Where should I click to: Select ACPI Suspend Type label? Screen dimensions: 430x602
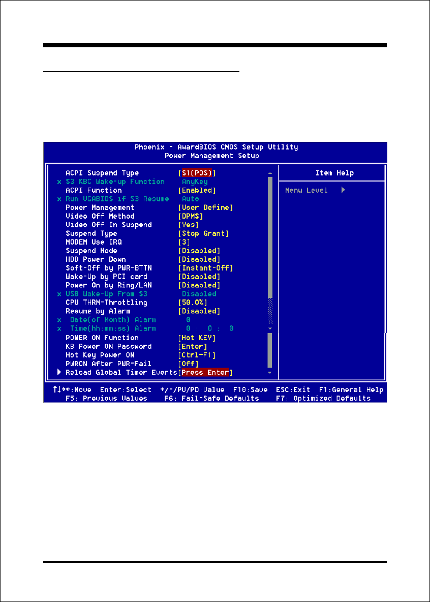click(x=102, y=173)
